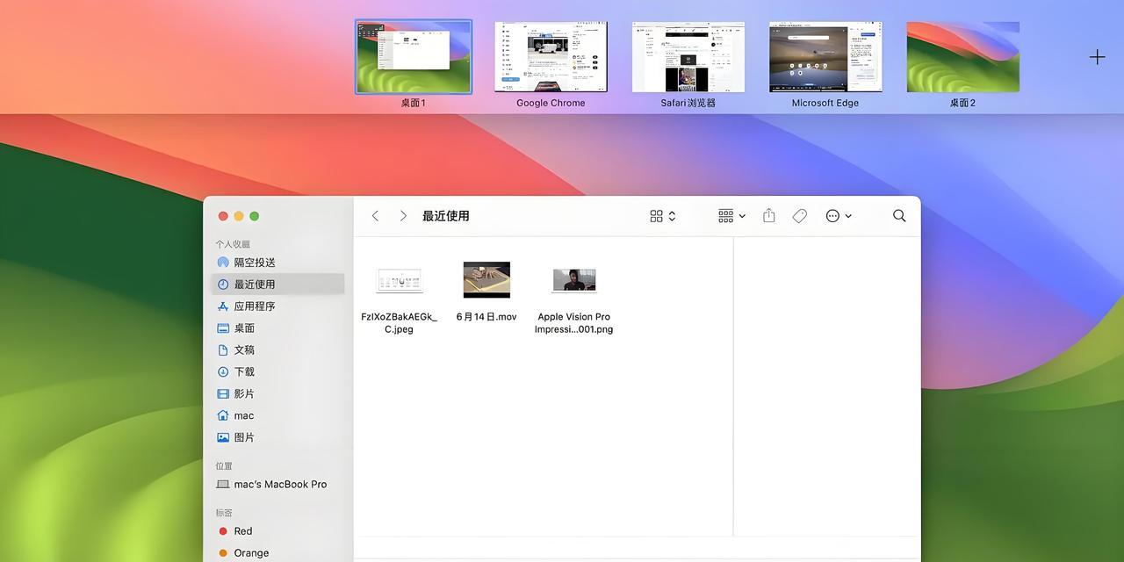Open 影片 folder in sidebar

pos(277,393)
